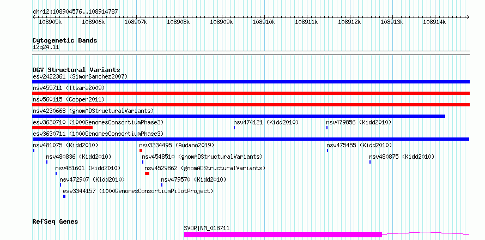This screenshot has width=485, height=240.
Task: Click the esv3344157 1000GenomesConsortiumPilotProject label
Action: click(x=138, y=191)
